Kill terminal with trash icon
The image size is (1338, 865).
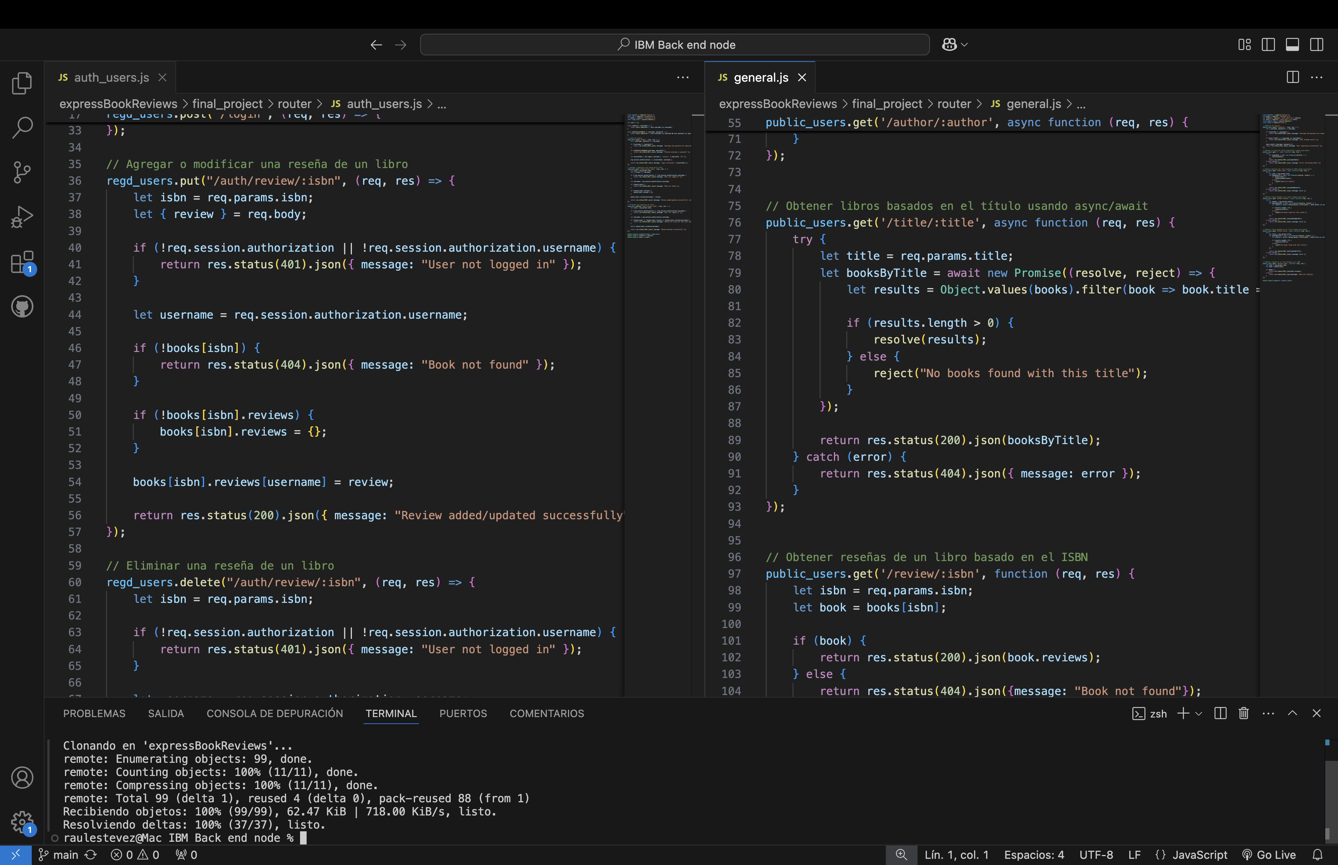tap(1244, 713)
